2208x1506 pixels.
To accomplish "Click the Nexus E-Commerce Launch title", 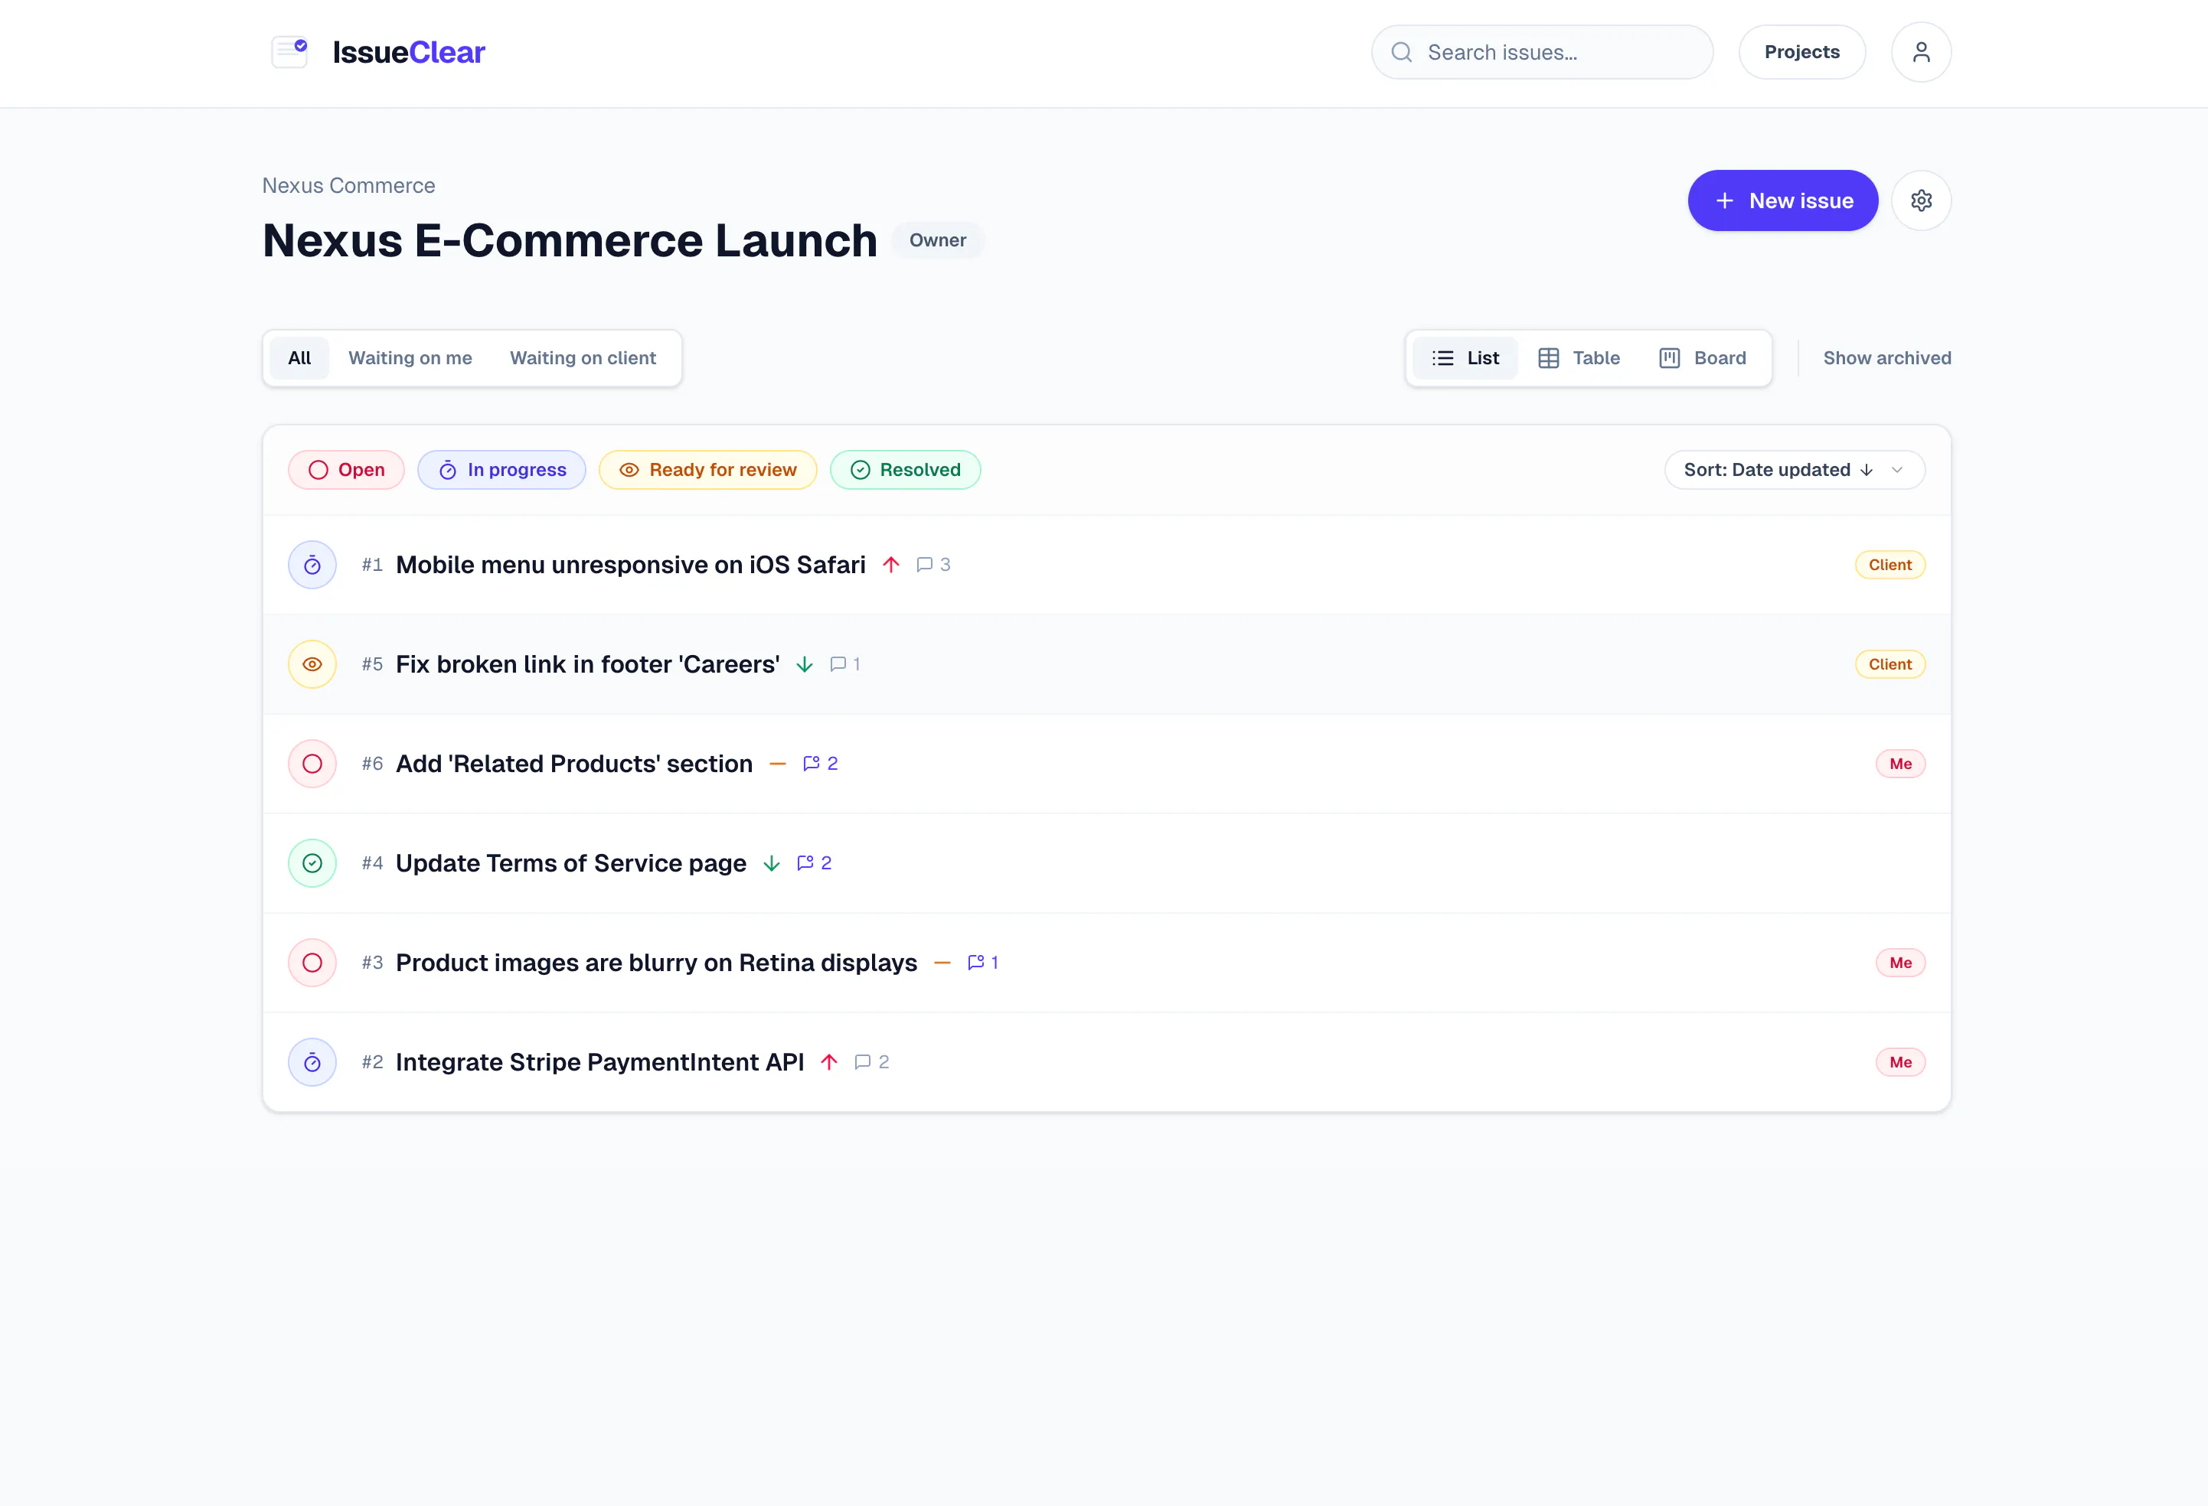I will (x=569, y=240).
